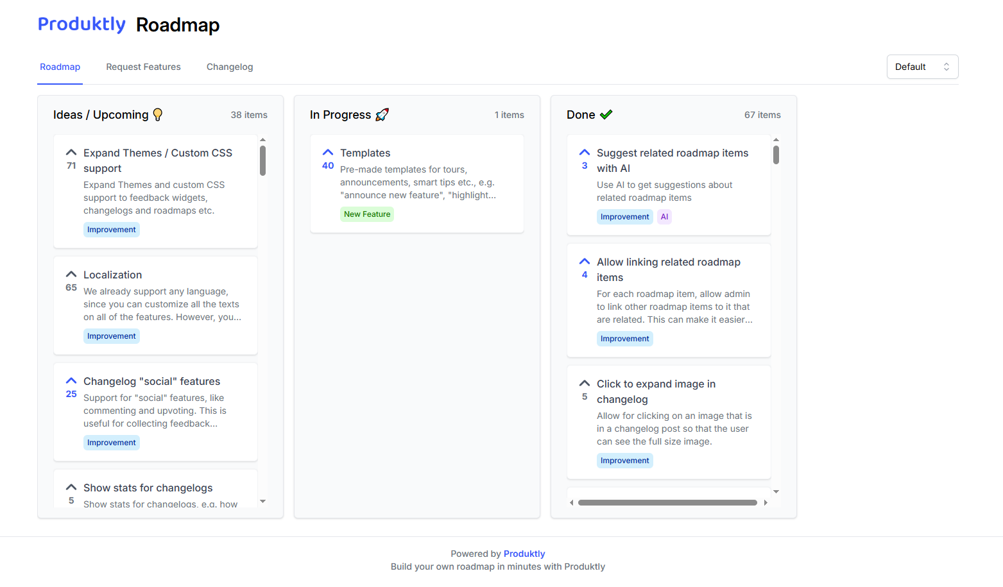Upvote Allow linking related roadmap items

[x=585, y=262]
